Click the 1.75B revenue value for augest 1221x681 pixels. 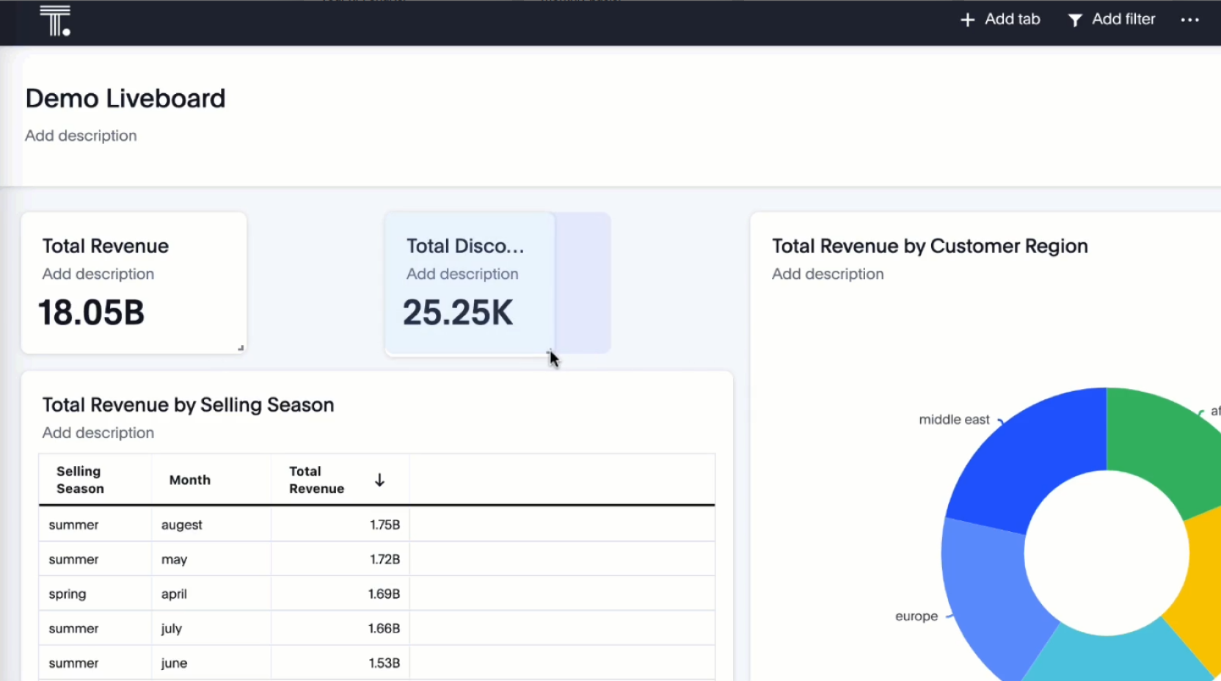(384, 525)
